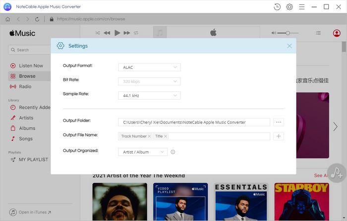Open Recently Added library section
The image size is (347, 221).
tap(29, 108)
